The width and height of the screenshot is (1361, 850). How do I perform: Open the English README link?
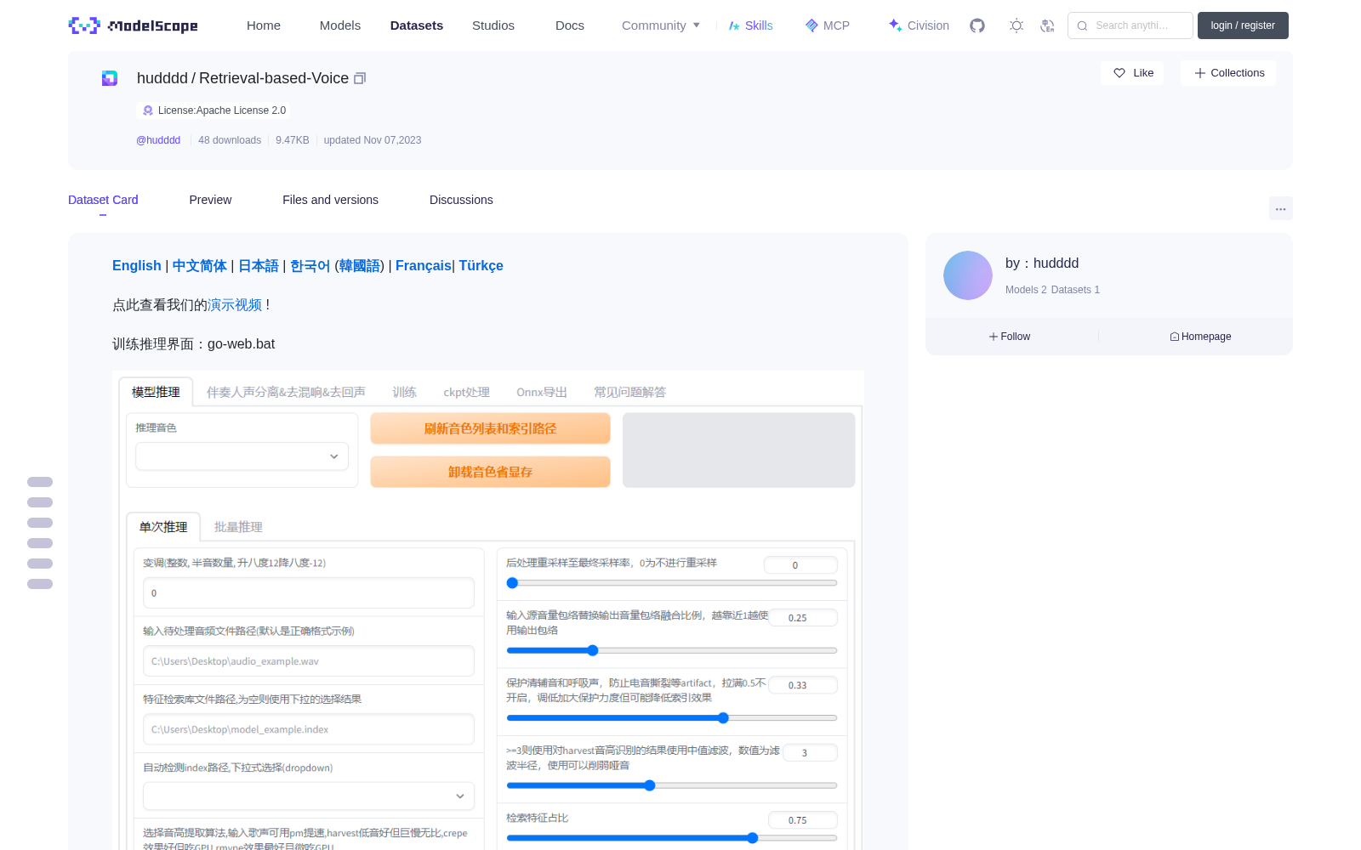[x=136, y=266]
